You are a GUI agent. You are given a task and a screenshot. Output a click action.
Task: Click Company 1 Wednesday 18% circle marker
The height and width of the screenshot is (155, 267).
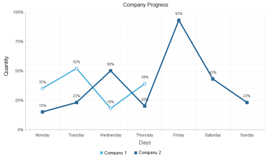coord(111,108)
